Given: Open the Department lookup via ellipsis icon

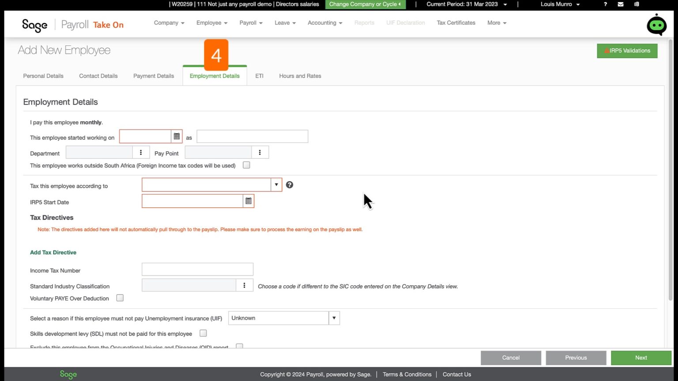Looking at the screenshot, I should tap(141, 152).
